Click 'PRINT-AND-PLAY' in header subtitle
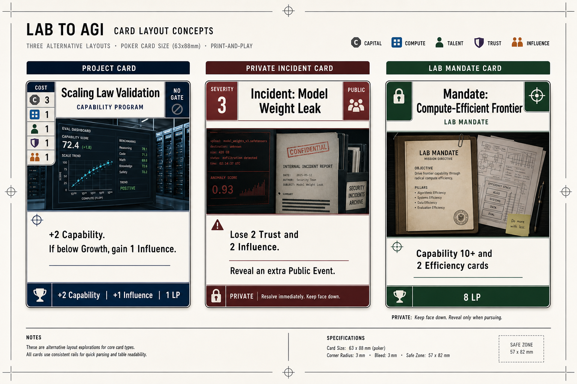 click(231, 46)
